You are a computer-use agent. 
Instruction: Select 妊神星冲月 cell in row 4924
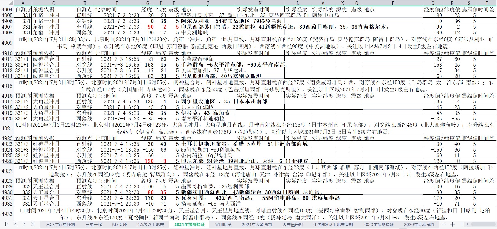(53, 150)
